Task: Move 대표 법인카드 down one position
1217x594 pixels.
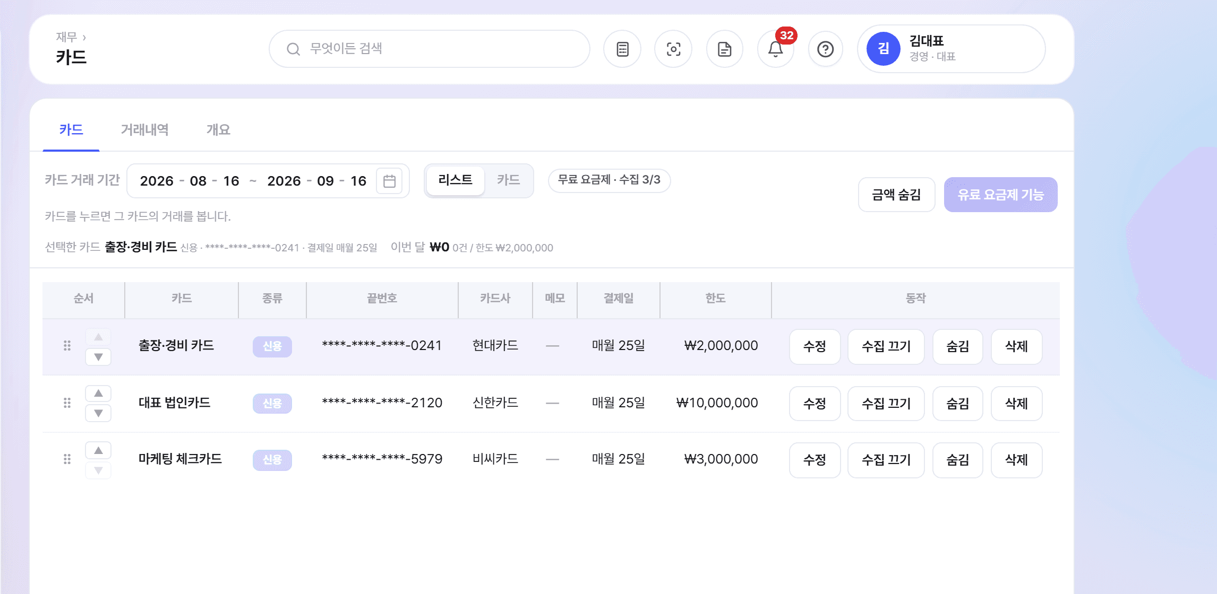Action: (x=98, y=413)
